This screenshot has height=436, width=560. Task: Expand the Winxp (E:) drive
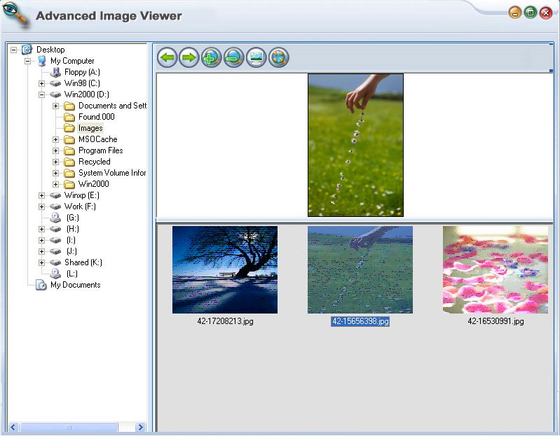(42, 195)
